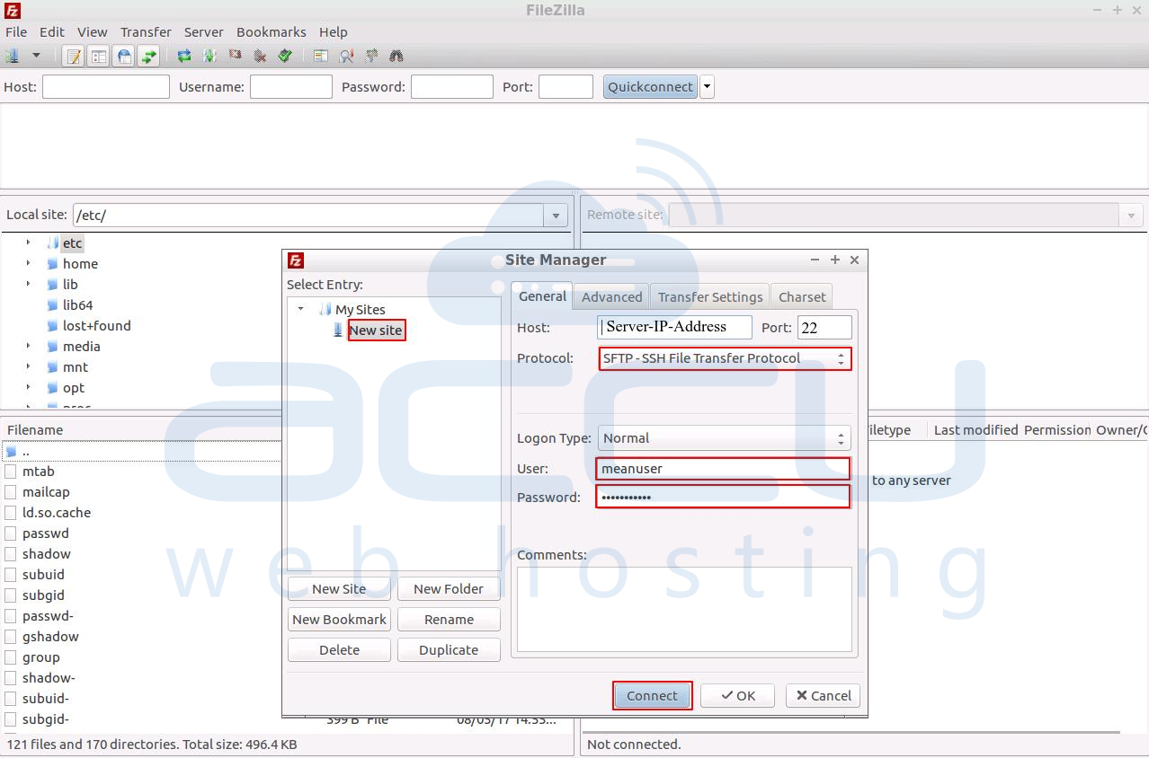Viewport: 1149px width, 758px height.
Task: Expand the home folder in local tree
Action: 28,263
